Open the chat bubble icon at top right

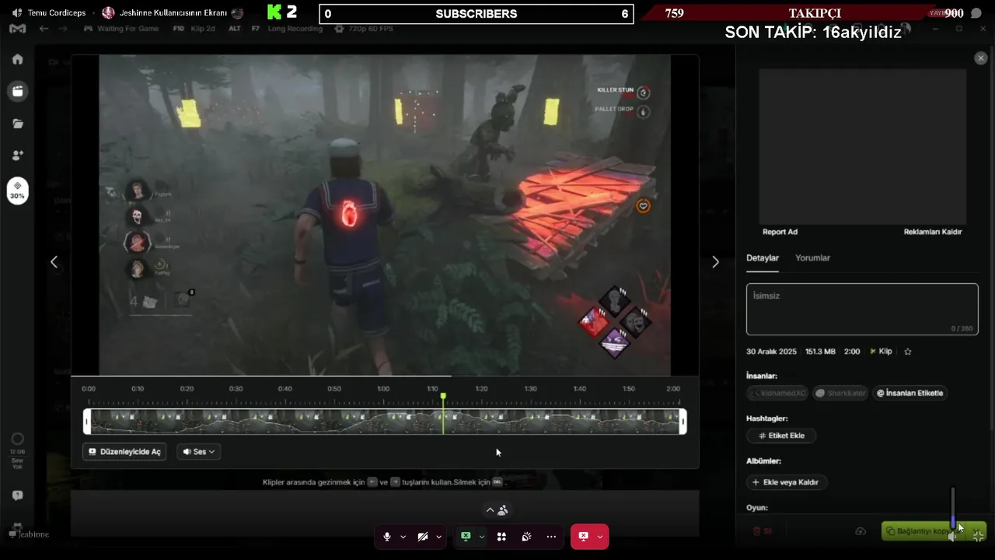(x=976, y=13)
